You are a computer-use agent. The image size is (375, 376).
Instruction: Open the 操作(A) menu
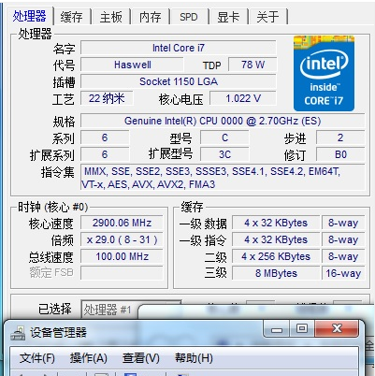pos(89,358)
